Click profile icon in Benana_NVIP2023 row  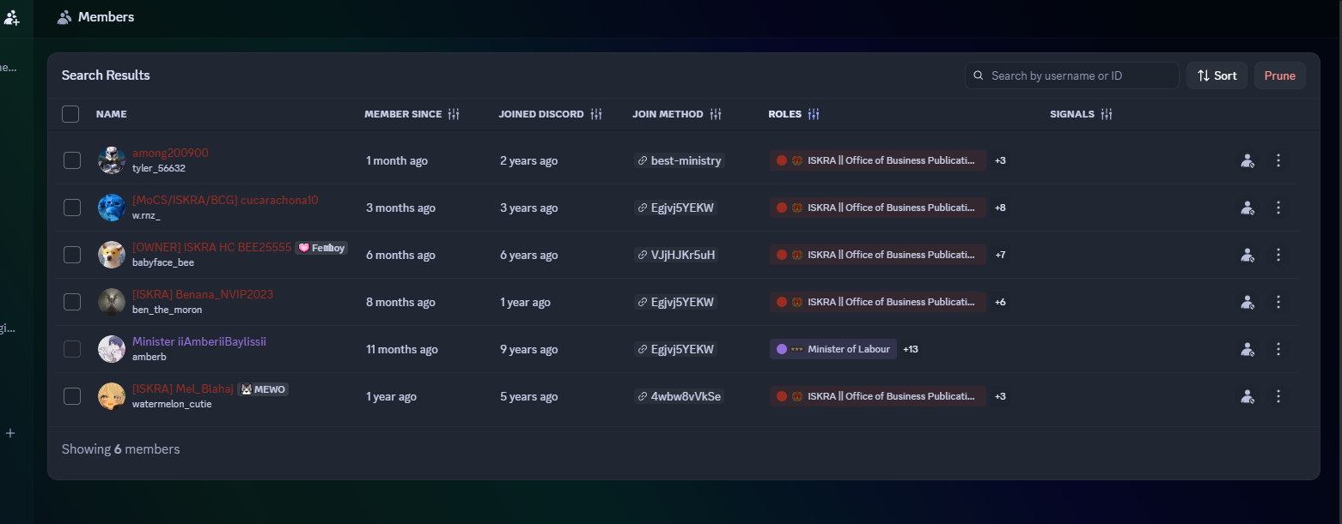(1247, 302)
